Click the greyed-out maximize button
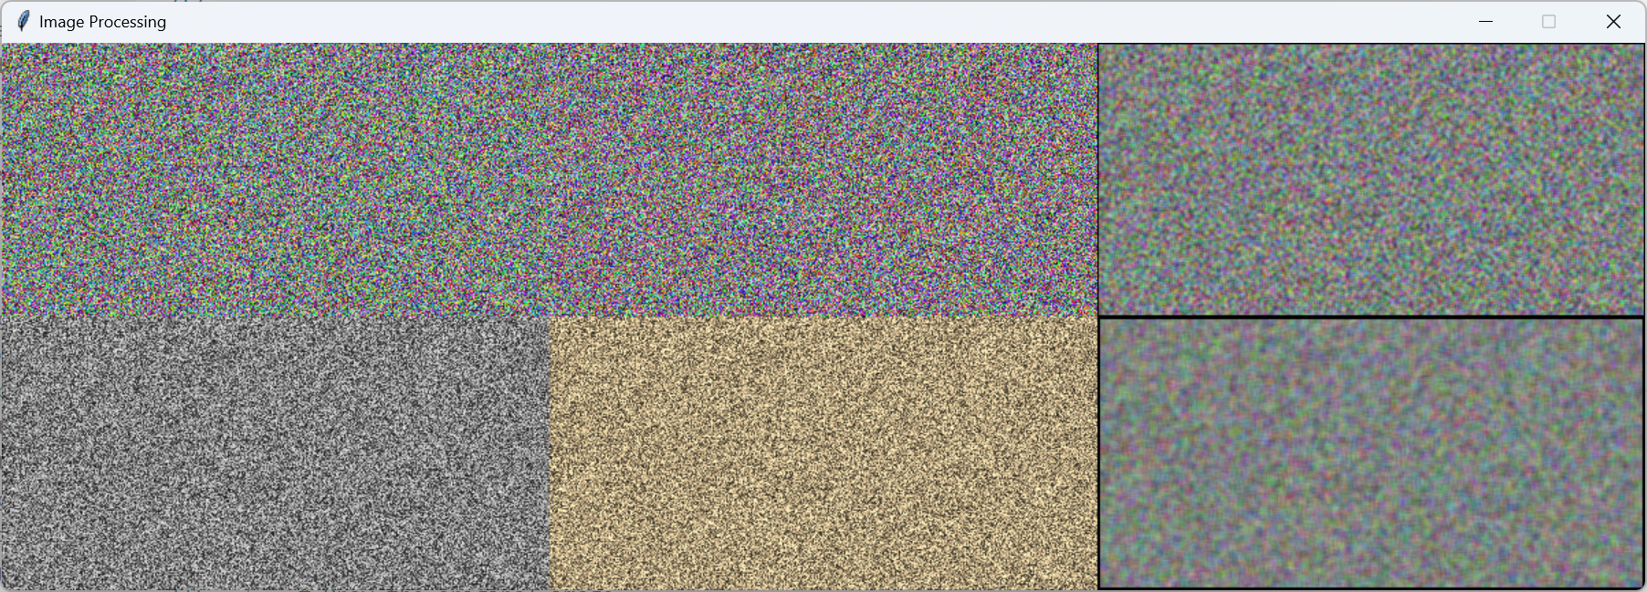Image resolution: width=1647 pixels, height=592 pixels. coord(1548,21)
